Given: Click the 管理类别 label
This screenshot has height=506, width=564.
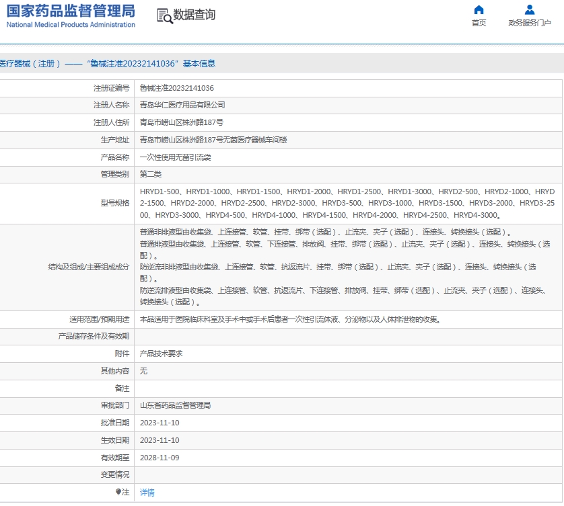Looking at the screenshot, I should 114,174.
